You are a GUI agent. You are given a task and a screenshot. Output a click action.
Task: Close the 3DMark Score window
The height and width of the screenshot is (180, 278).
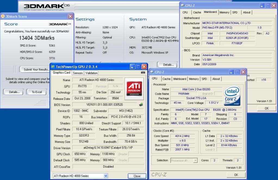70,16
